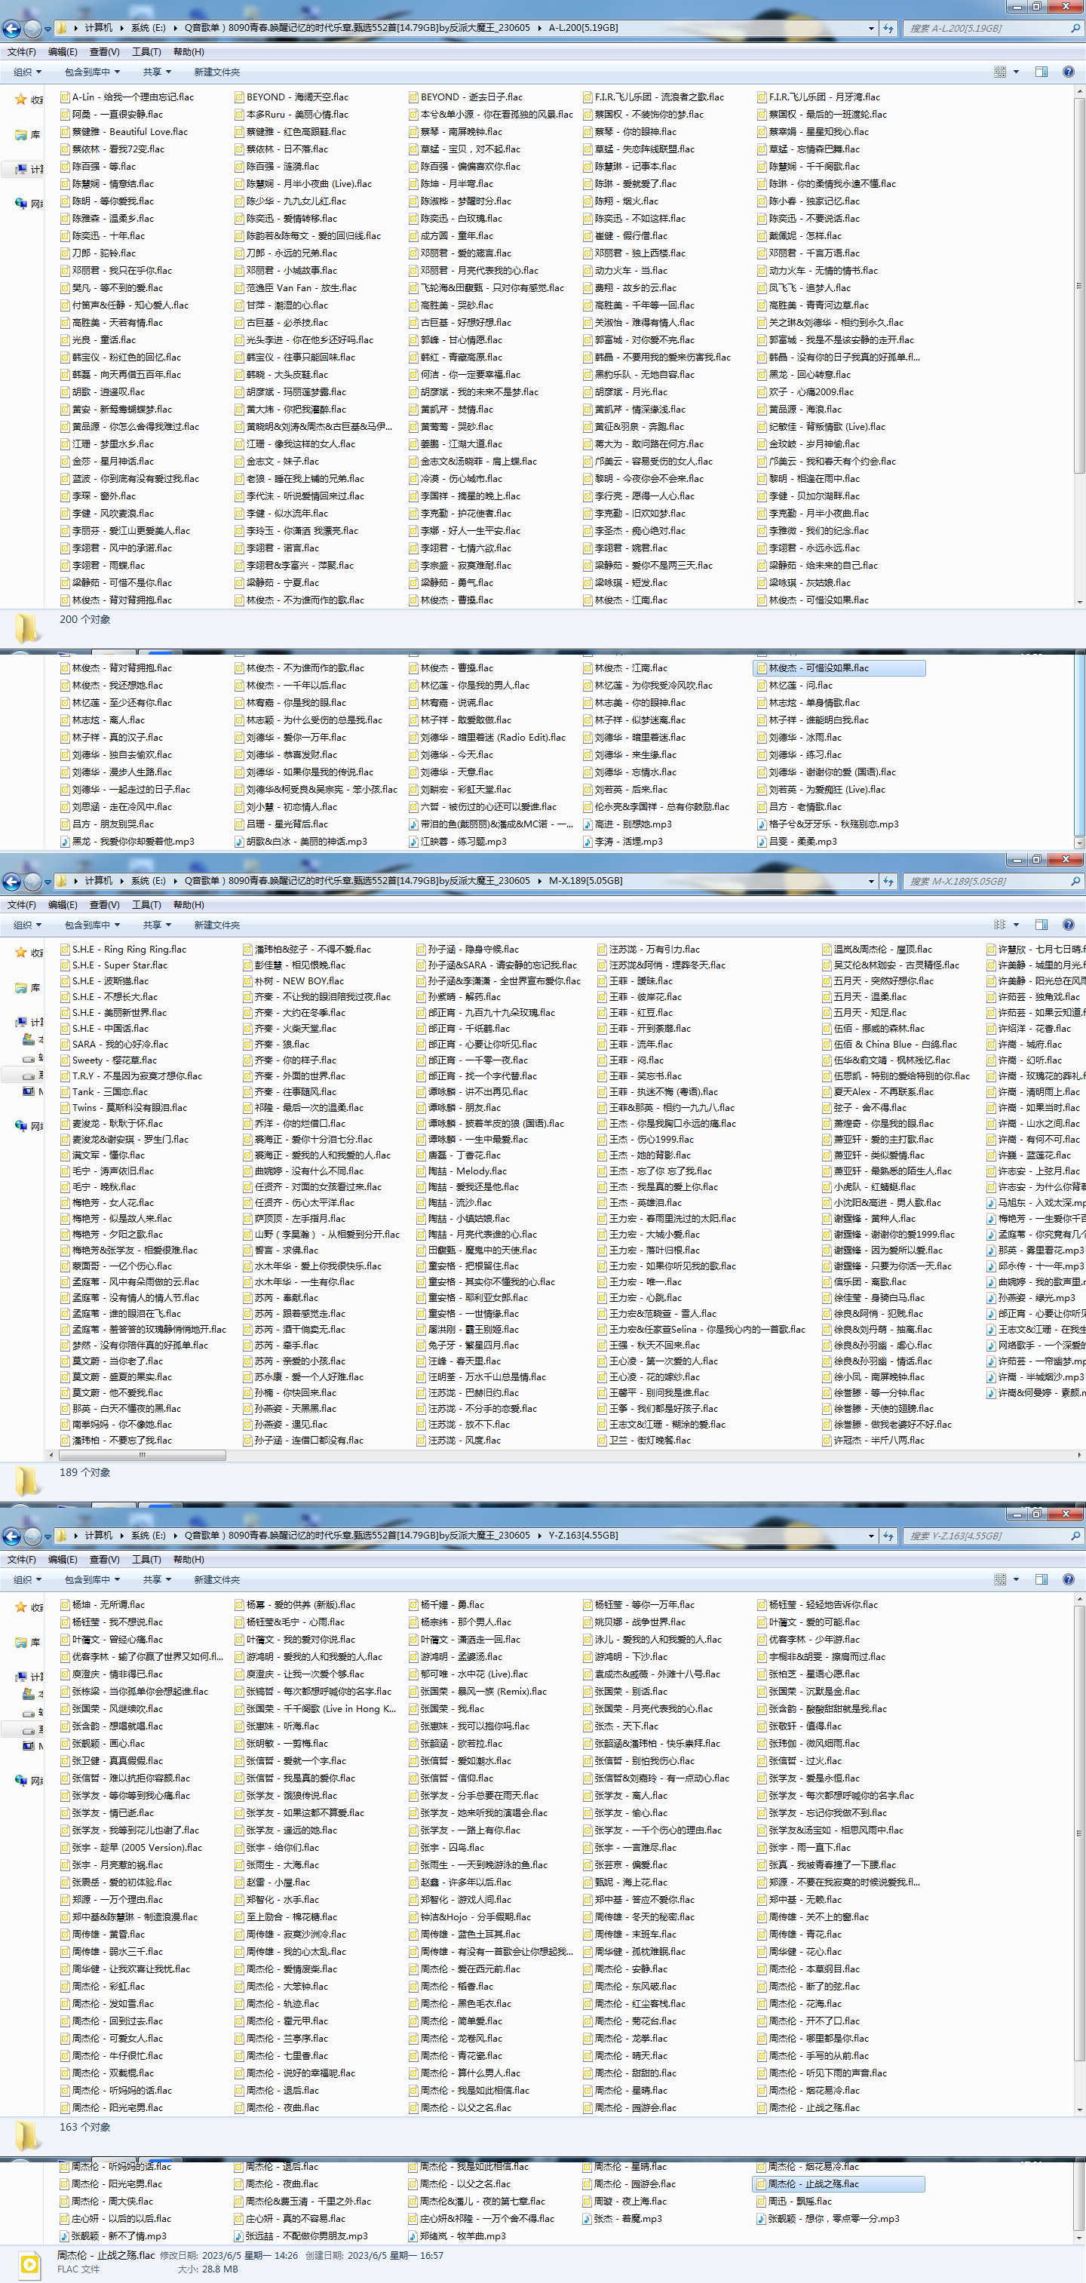Select file 陶喆 - Melody.flac
This screenshot has width=1086, height=2283.
click(x=461, y=1171)
